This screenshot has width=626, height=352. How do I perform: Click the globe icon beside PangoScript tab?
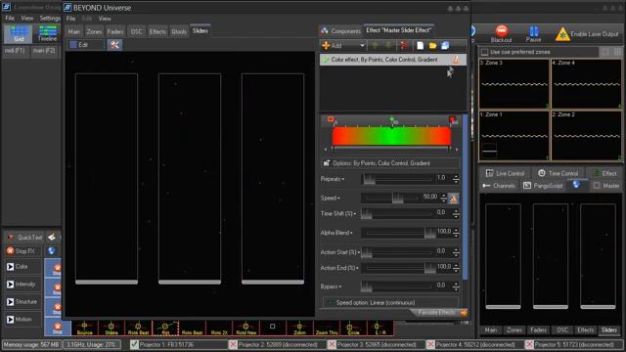point(576,185)
